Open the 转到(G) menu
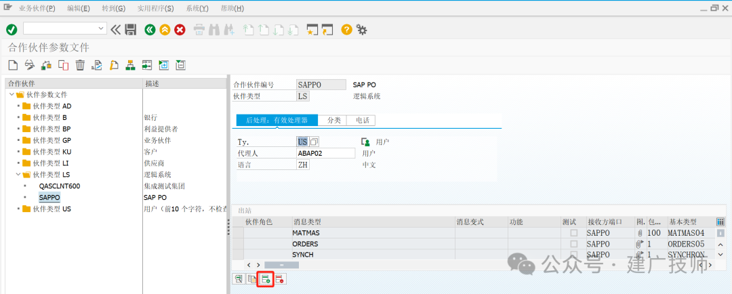The width and height of the screenshot is (732, 294). (114, 8)
